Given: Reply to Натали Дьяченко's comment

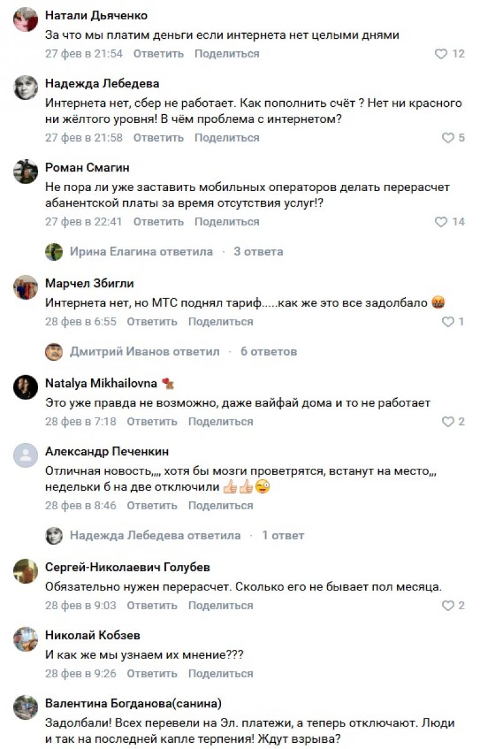Looking at the screenshot, I should tap(159, 54).
